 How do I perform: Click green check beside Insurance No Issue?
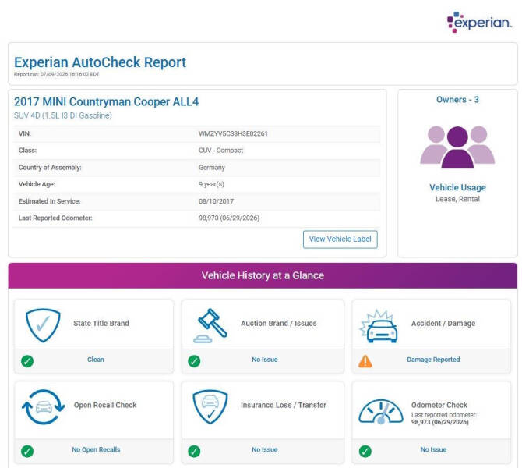(x=194, y=451)
